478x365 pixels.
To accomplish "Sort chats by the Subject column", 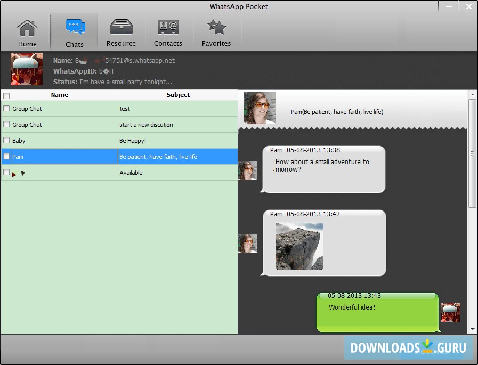I will point(177,94).
